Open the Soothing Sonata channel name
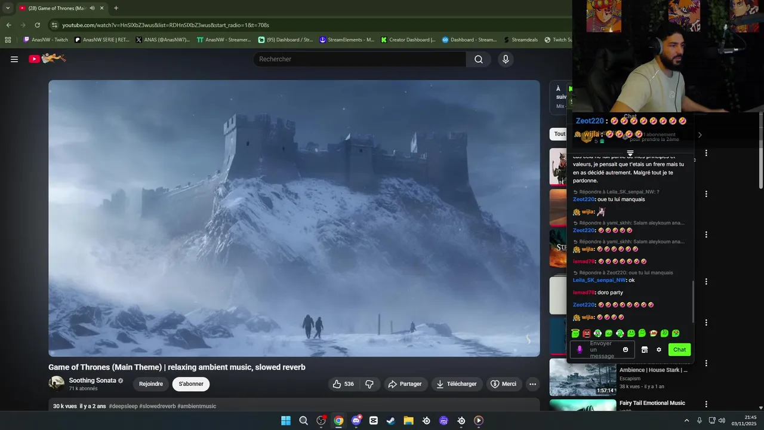Image resolution: width=764 pixels, height=430 pixels. click(x=93, y=380)
